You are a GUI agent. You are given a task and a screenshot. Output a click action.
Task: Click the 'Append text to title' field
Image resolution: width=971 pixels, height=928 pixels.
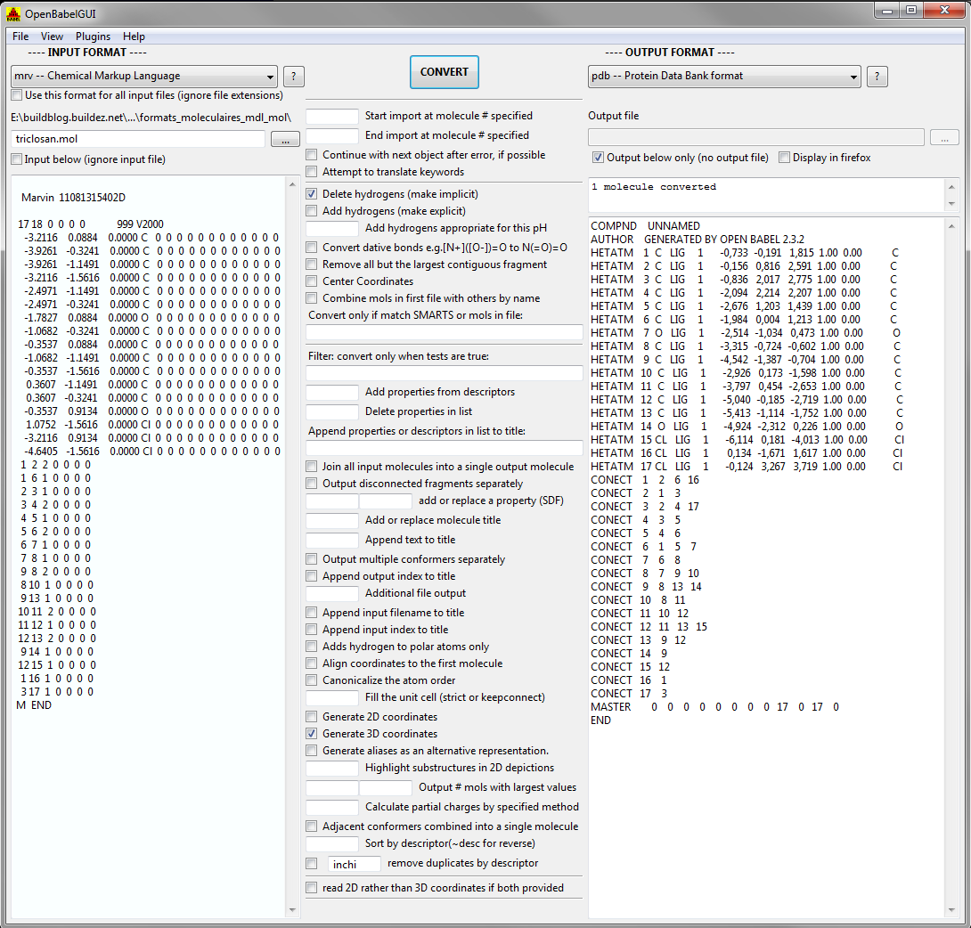point(332,540)
